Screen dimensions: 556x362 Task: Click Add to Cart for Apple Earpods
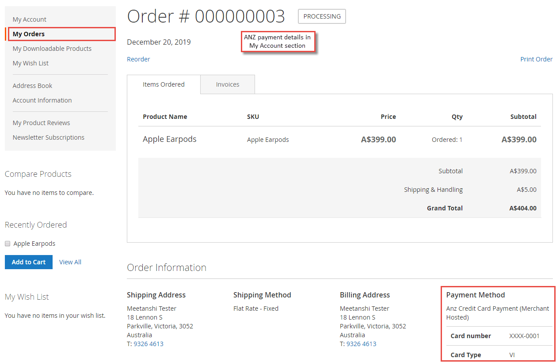(28, 262)
